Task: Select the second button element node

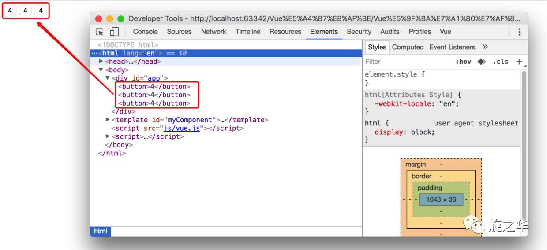Action: (x=154, y=95)
